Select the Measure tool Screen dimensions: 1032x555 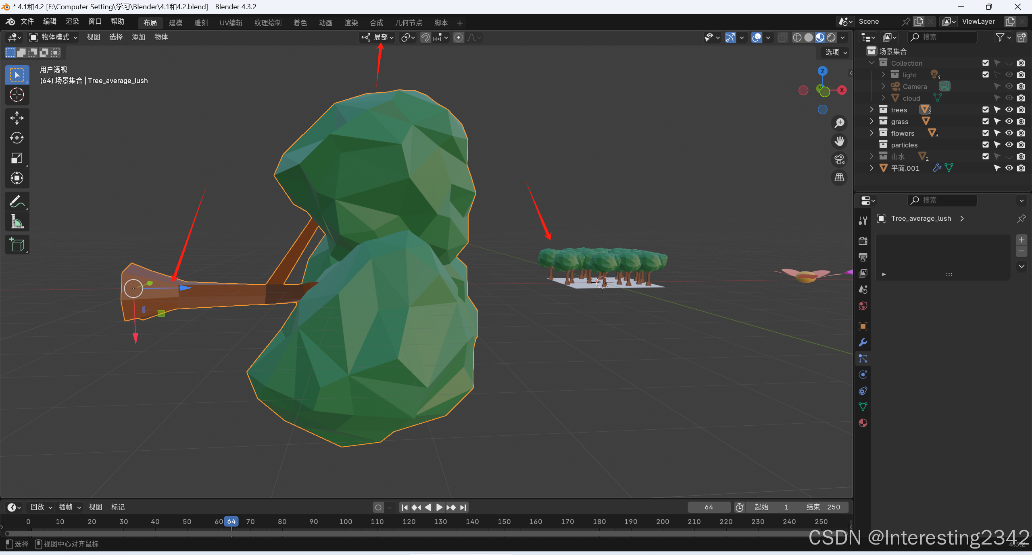coord(17,222)
